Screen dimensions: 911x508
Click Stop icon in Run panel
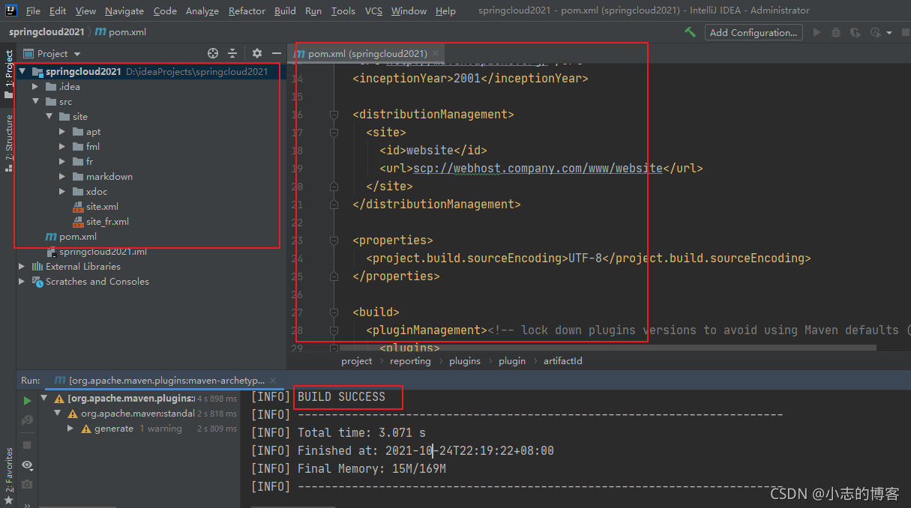[27, 444]
